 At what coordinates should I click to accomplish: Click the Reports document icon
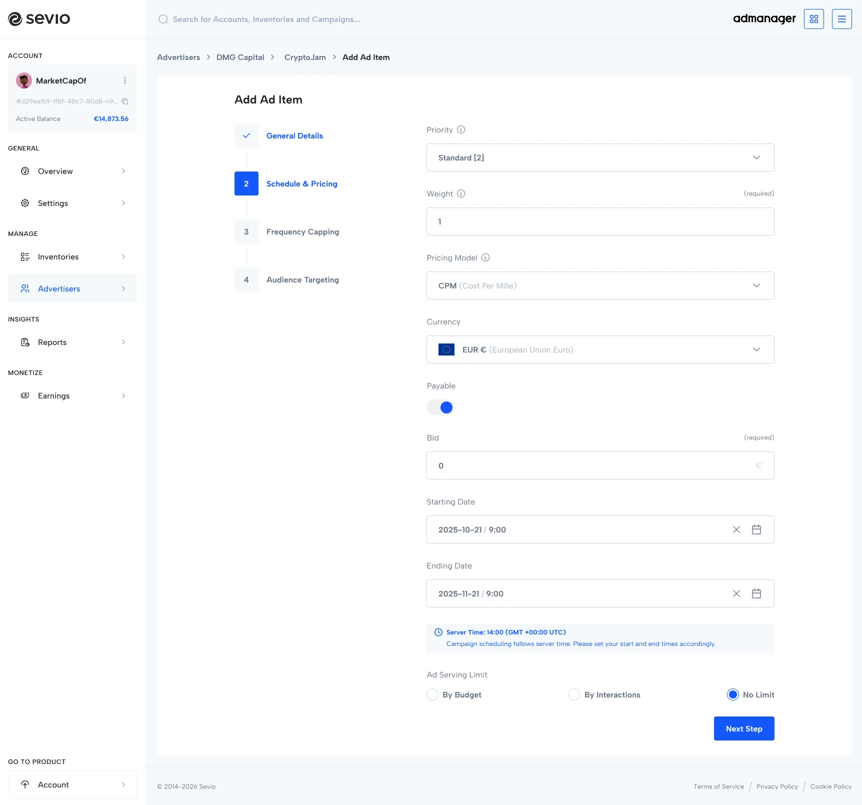25,342
